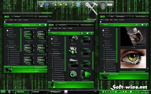
Task: Open Сервис menu in 3D Wallpaper window
Action: [x=116, y=20]
